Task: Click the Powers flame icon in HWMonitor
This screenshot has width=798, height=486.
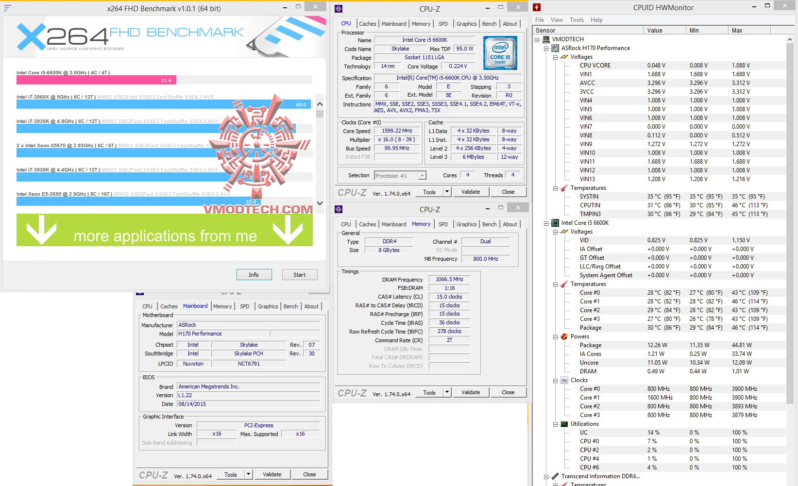Action: coord(564,336)
